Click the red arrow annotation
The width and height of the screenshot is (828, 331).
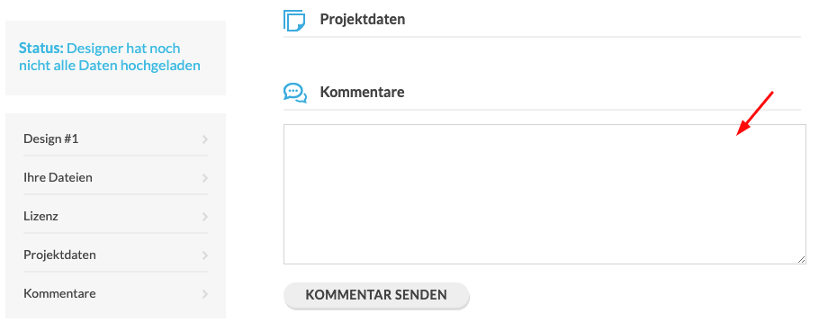pyautogui.click(x=754, y=113)
